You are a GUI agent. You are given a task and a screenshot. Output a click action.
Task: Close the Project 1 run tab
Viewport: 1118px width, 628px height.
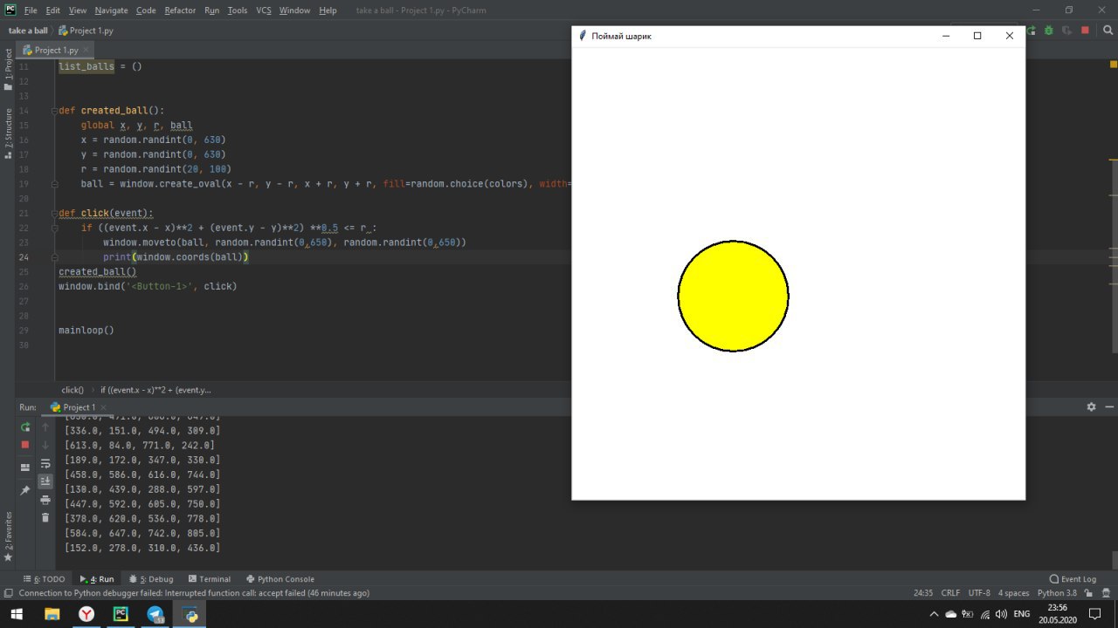click(x=103, y=407)
